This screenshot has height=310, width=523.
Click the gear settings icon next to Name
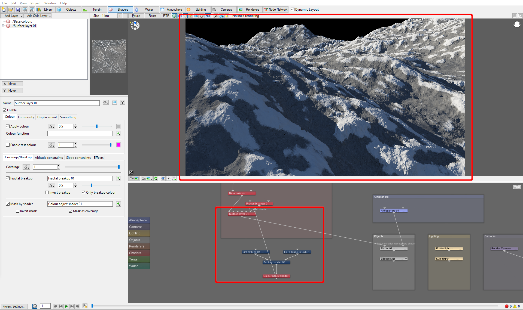[106, 103]
